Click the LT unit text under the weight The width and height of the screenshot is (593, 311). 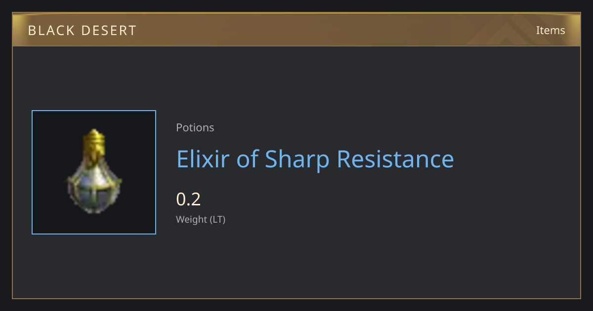click(x=217, y=220)
